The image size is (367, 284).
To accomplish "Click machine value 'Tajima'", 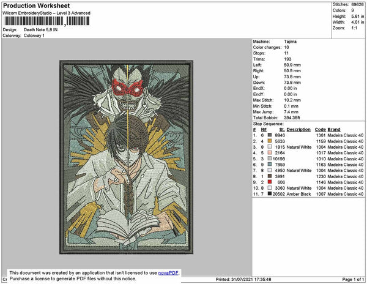I will click(290, 42).
